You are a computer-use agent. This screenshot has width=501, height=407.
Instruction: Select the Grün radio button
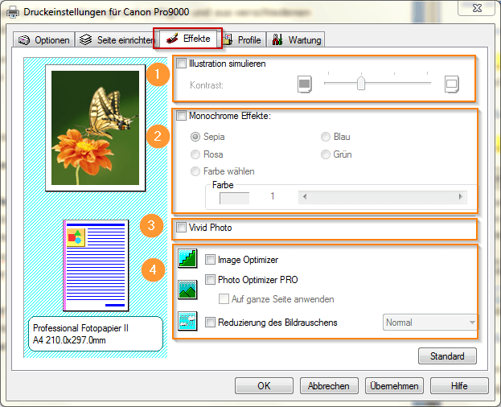[x=326, y=154]
